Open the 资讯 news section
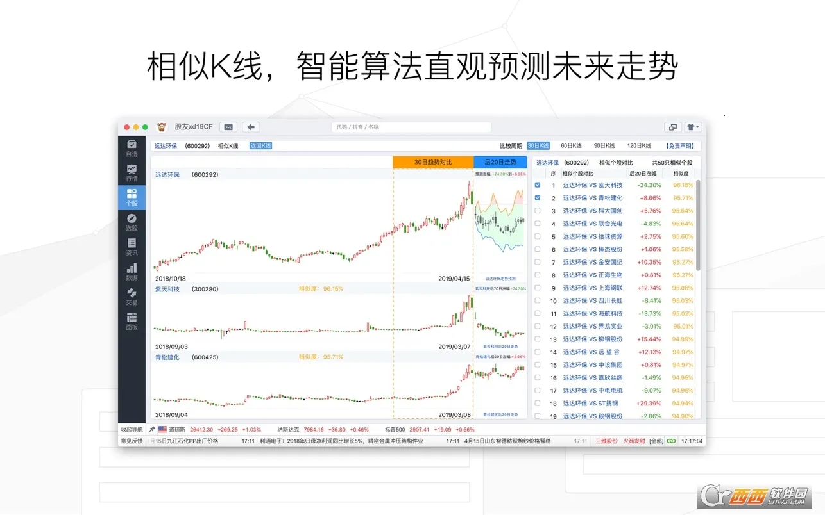Screen dimensions: 825x515 click(x=132, y=247)
